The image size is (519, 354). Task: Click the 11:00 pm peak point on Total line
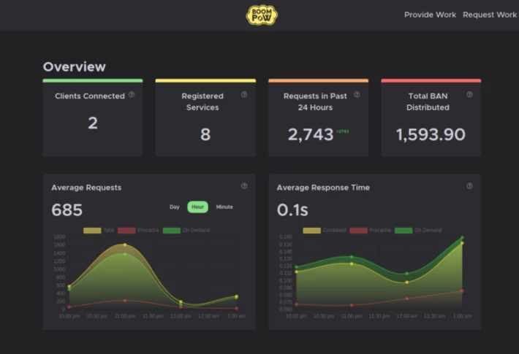(x=125, y=245)
